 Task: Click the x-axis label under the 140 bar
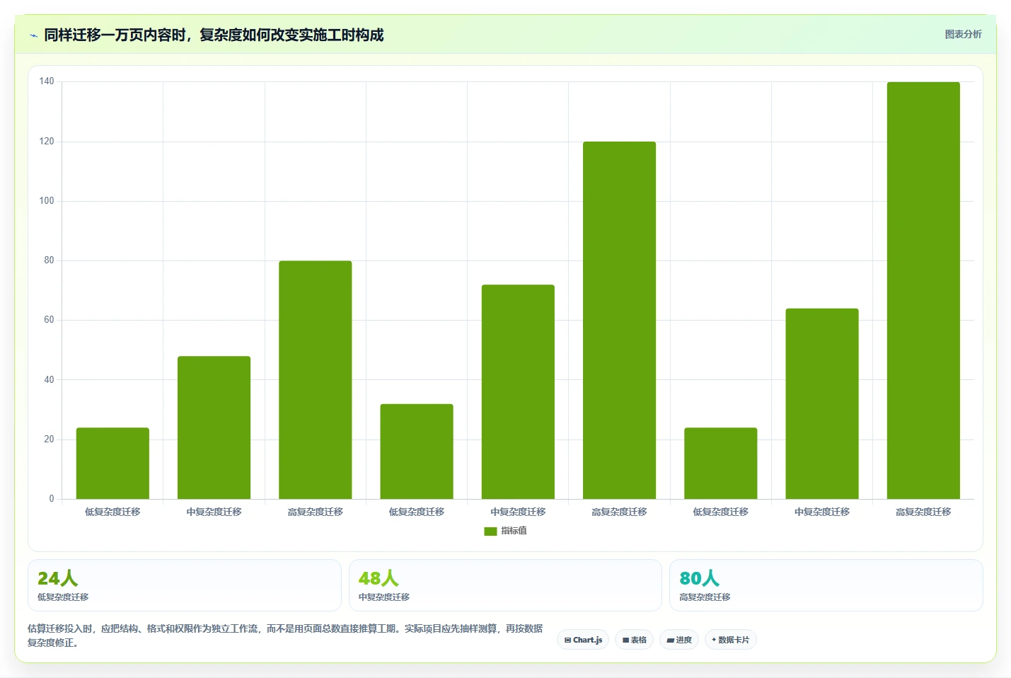tap(923, 512)
